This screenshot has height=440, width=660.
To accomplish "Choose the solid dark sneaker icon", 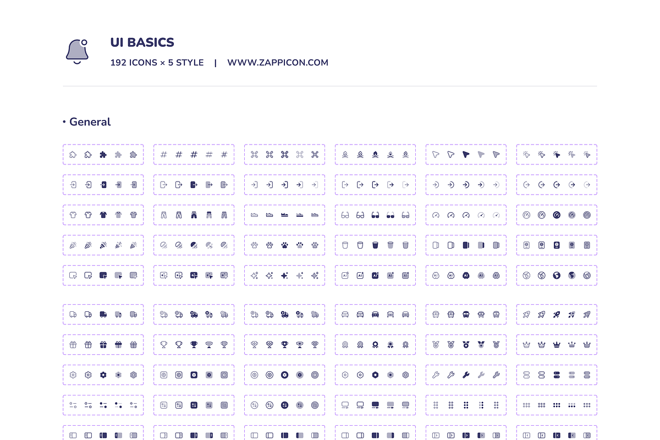I will point(284,215).
